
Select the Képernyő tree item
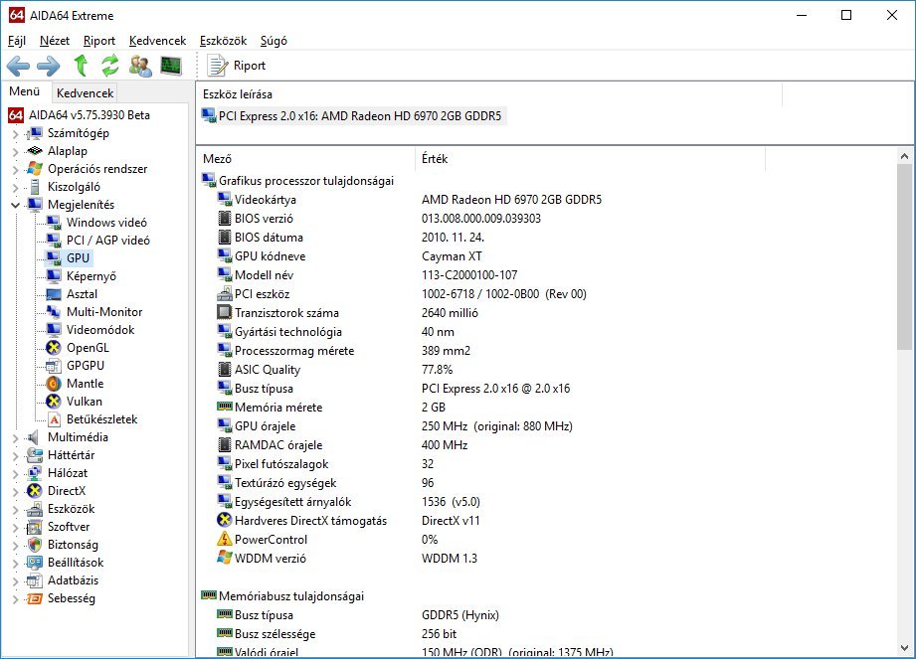92,276
